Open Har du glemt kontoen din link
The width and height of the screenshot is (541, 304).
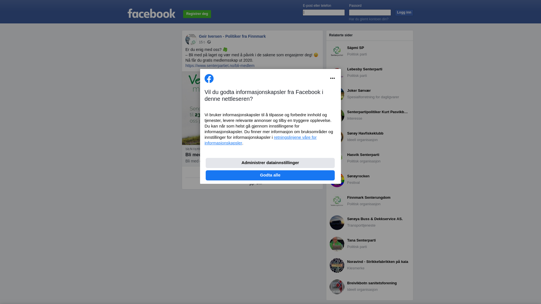click(369, 19)
